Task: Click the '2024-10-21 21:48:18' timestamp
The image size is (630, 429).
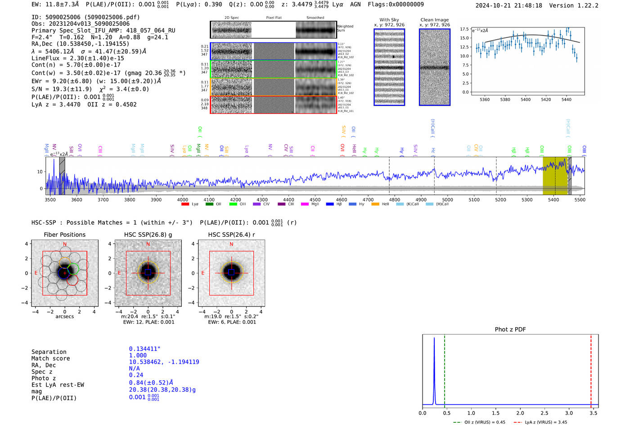Action: click(x=509, y=5)
